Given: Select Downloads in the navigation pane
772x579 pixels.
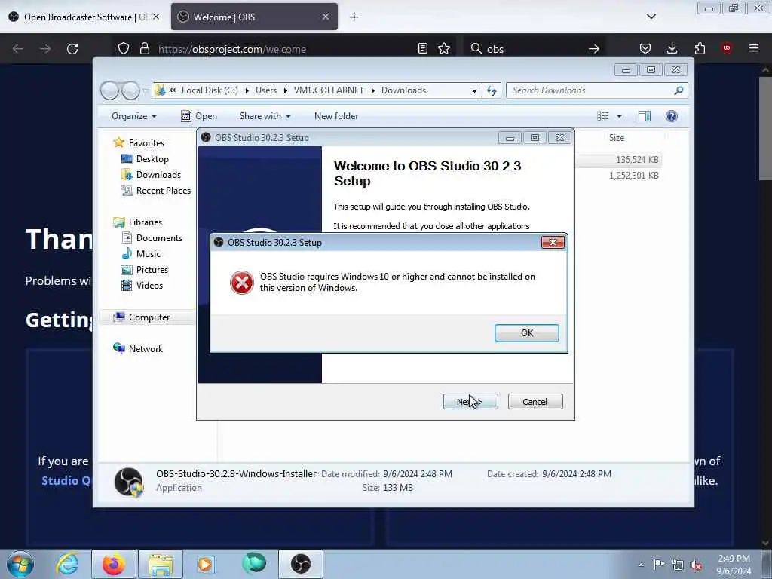Looking at the screenshot, I should click(x=158, y=175).
